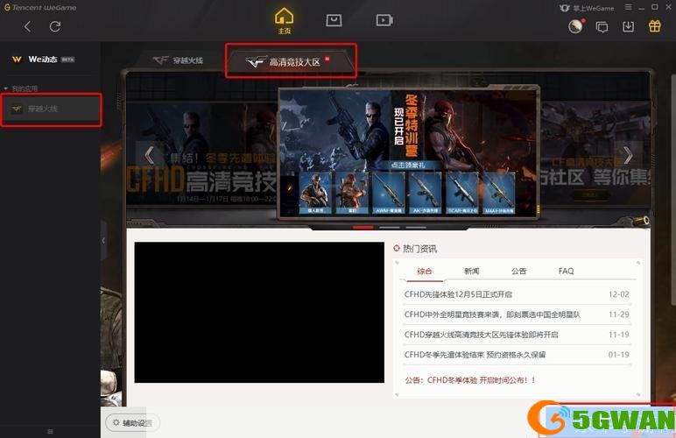Click the AWM weapon reward thumbnail
The width and height of the screenshot is (676, 438).
[x=389, y=193]
